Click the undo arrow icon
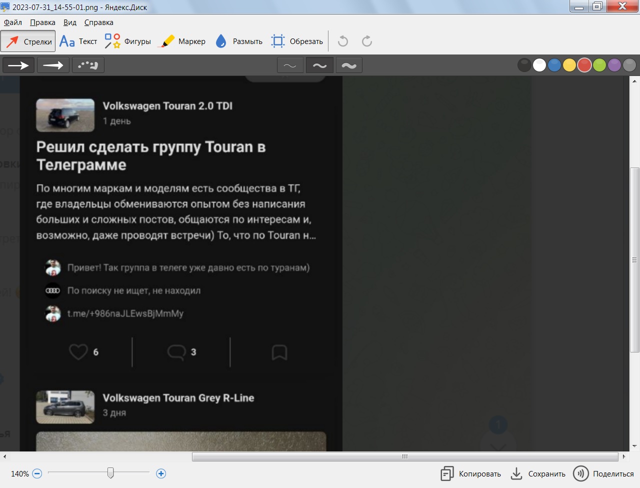 pos(343,41)
